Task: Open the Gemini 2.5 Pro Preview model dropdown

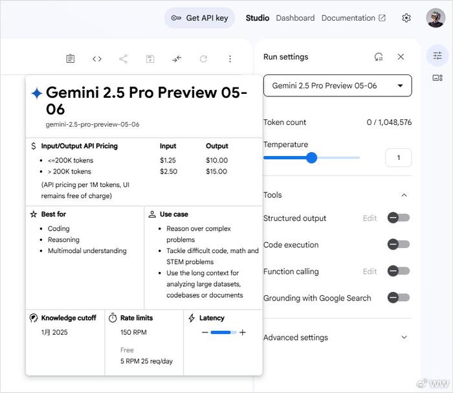Action: click(x=337, y=85)
